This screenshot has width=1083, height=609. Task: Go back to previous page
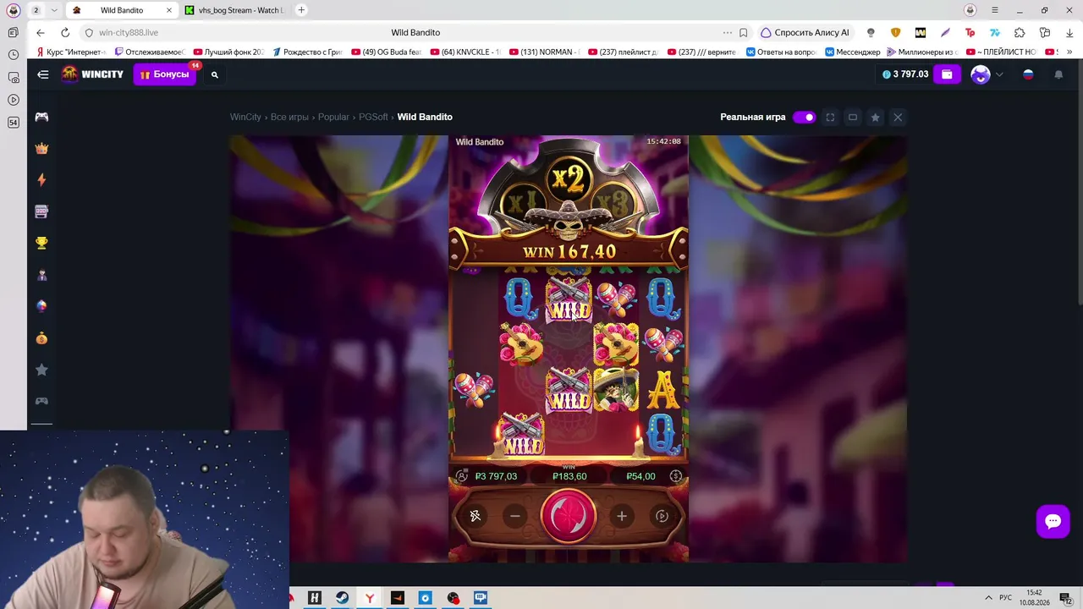[41, 33]
